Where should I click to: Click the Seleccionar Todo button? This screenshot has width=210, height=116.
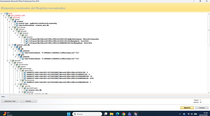[x=10, y=101]
